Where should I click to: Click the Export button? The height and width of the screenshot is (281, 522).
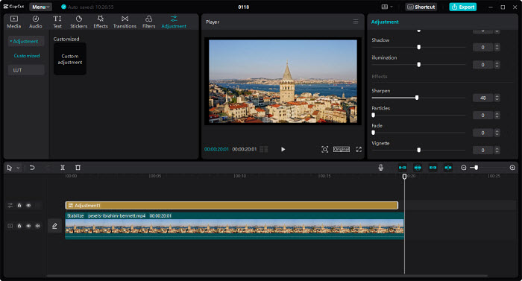[x=463, y=7]
